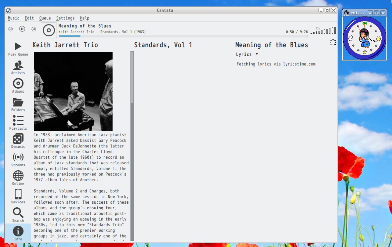Viewport: 392px width, 247px height.
Task: Open the Play Queue view
Action: point(18,48)
